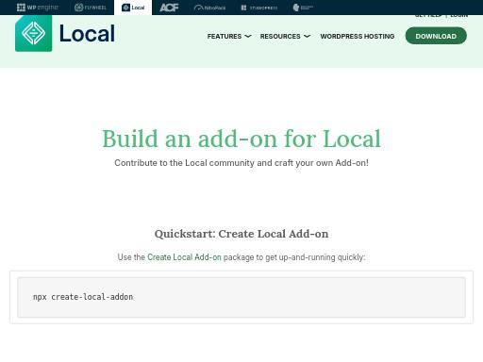Open the StudioPress brand tab
The height and width of the screenshot is (362, 483).
259,8
